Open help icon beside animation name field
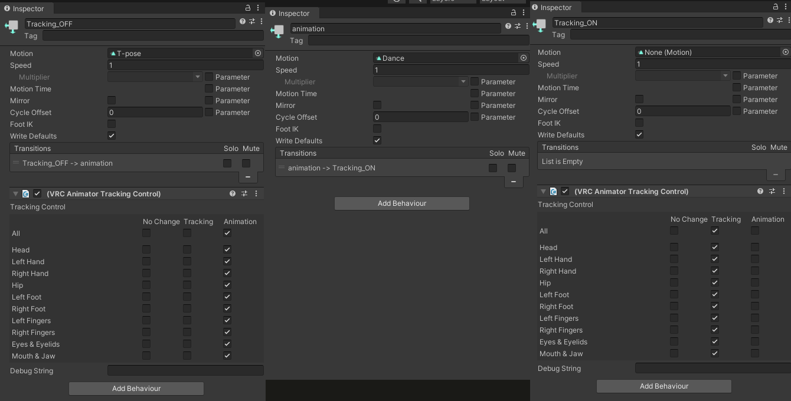 pyautogui.click(x=508, y=26)
